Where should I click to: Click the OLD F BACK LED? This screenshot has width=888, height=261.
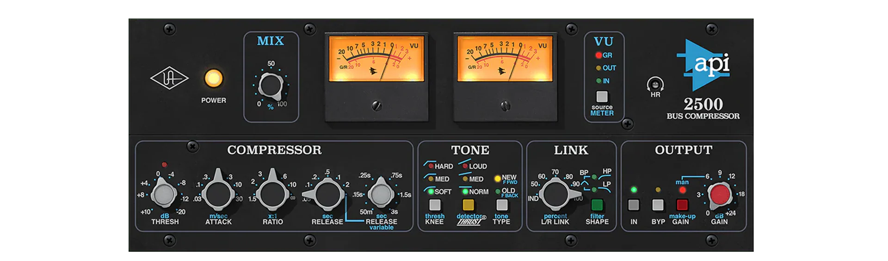click(498, 191)
